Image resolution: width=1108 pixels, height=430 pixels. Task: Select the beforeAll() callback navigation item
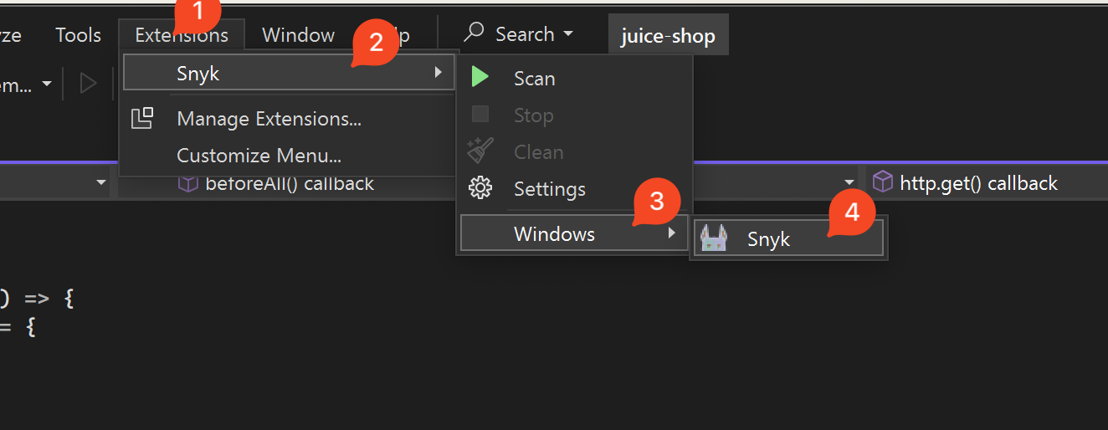coord(289,183)
